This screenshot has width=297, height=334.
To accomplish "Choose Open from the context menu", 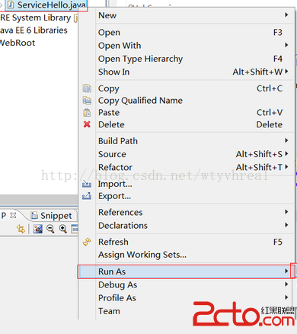I will pos(186,33).
